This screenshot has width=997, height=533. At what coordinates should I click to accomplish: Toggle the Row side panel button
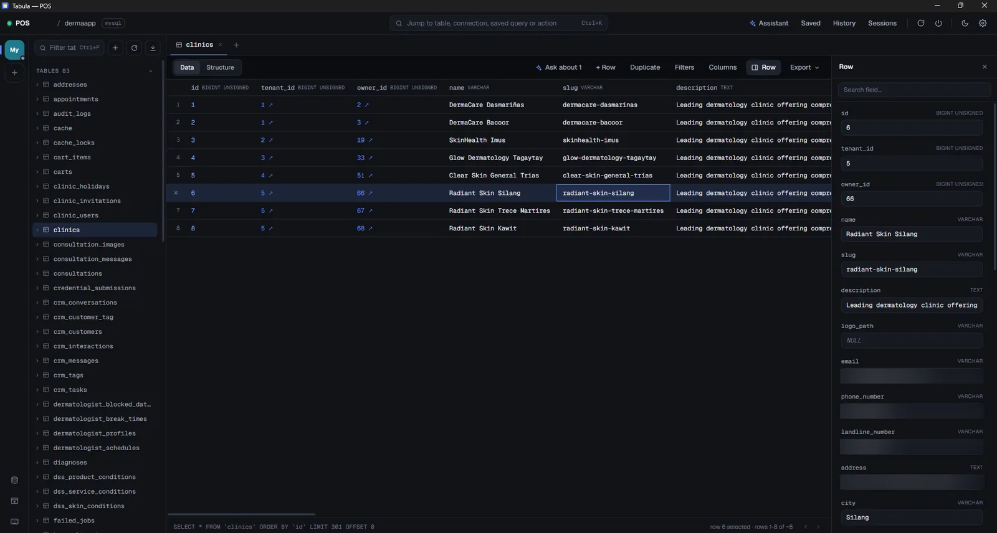pos(763,67)
